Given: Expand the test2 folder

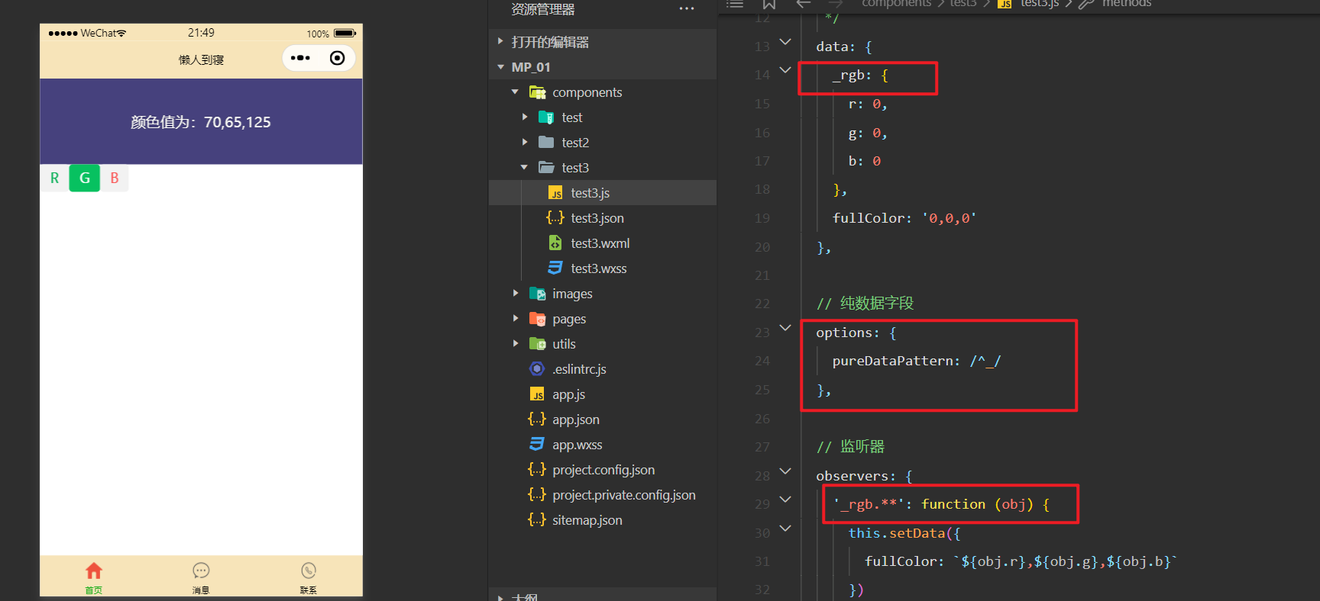Looking at the screenshot, I should click(x=525, y=143).
